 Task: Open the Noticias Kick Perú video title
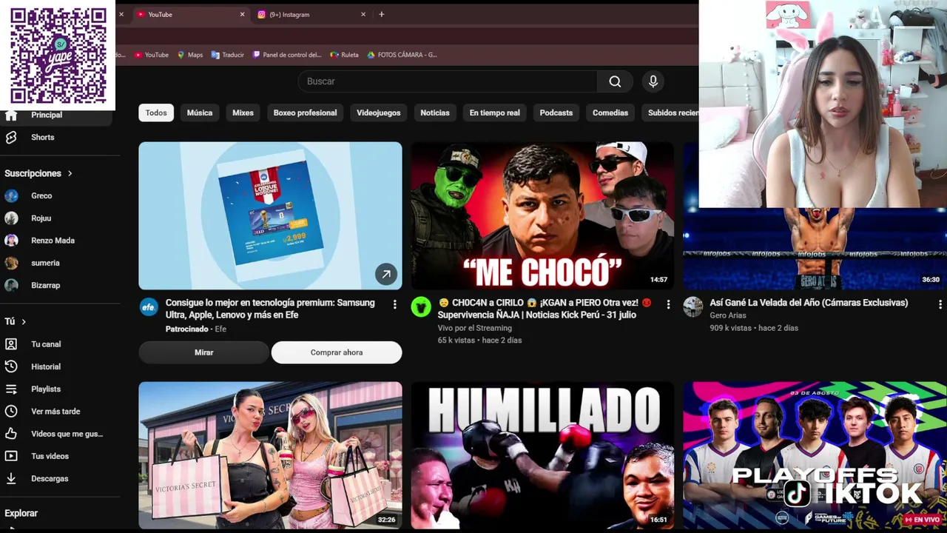point(545,309)
